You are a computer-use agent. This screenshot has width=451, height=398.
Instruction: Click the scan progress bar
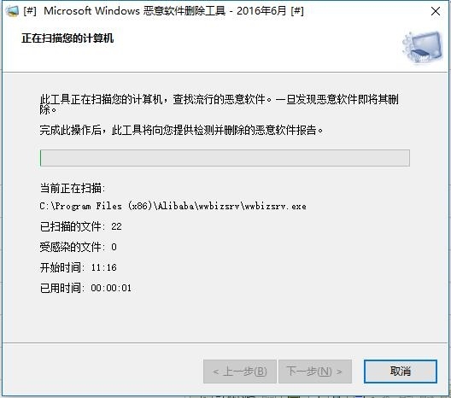225,158
